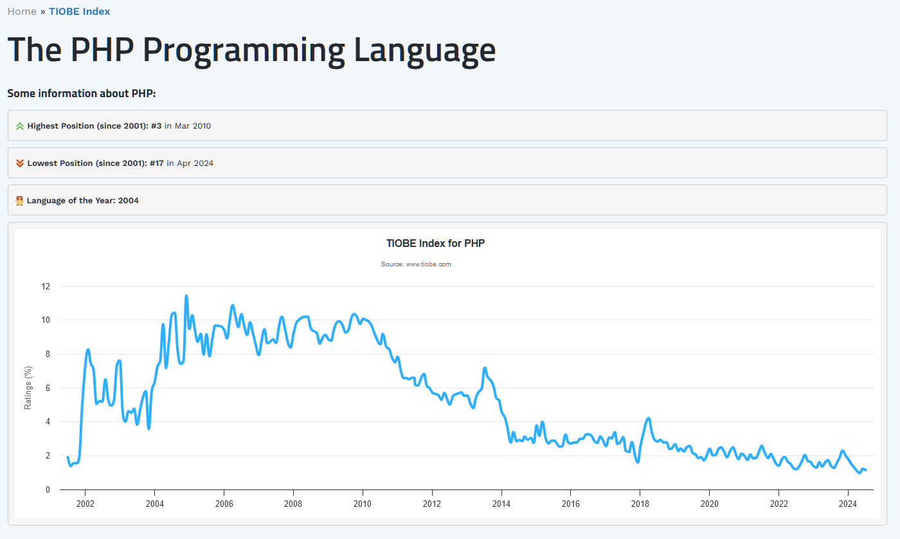Click the Home breadcrumb link
The width and height of the screenshot is (900, 539).
coord(22,12)
